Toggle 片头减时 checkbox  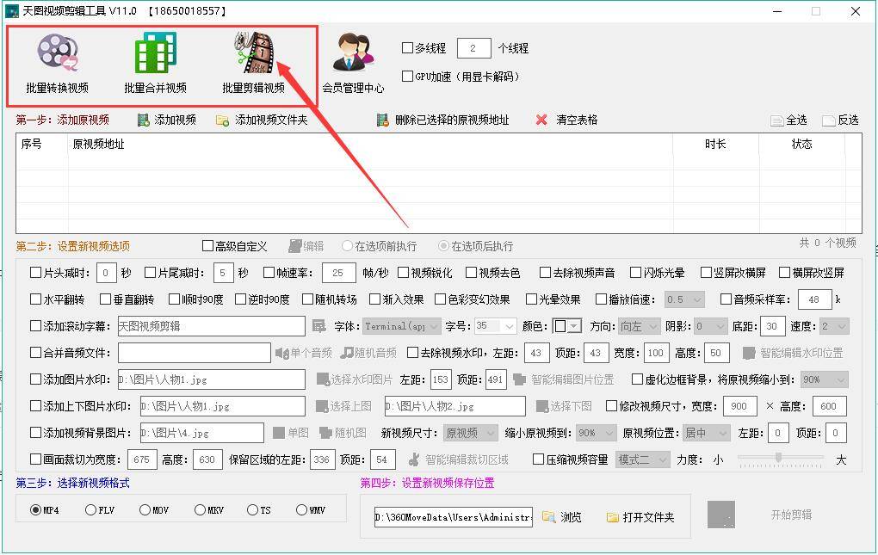[35, 273]
